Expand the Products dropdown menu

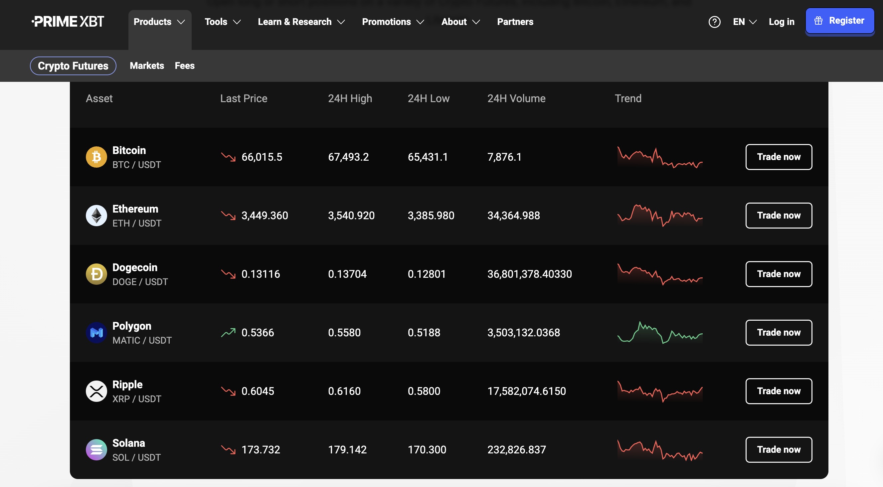click(x=160, y=22)
